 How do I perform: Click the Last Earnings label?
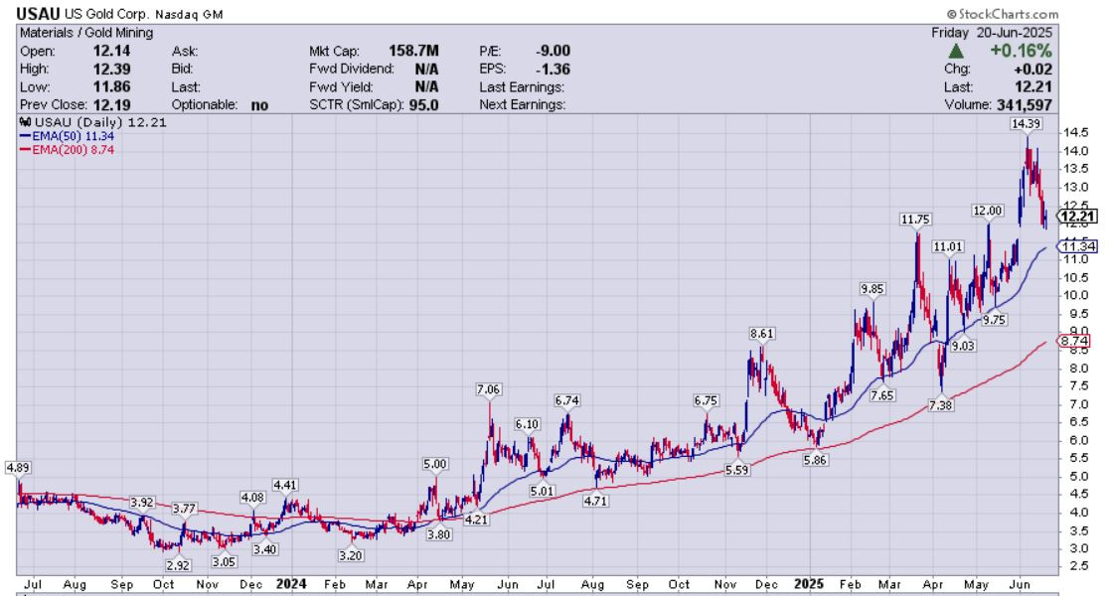coord(522,87)
